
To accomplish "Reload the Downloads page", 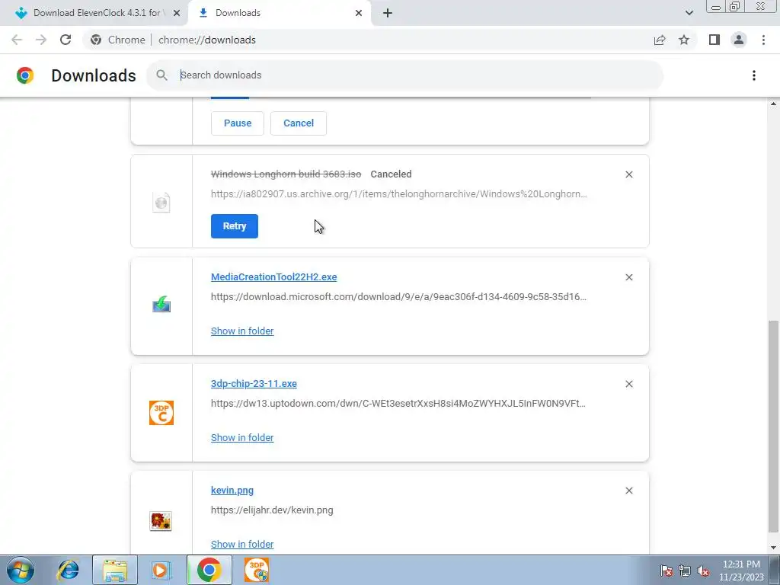I will click(x=66, y=40).
